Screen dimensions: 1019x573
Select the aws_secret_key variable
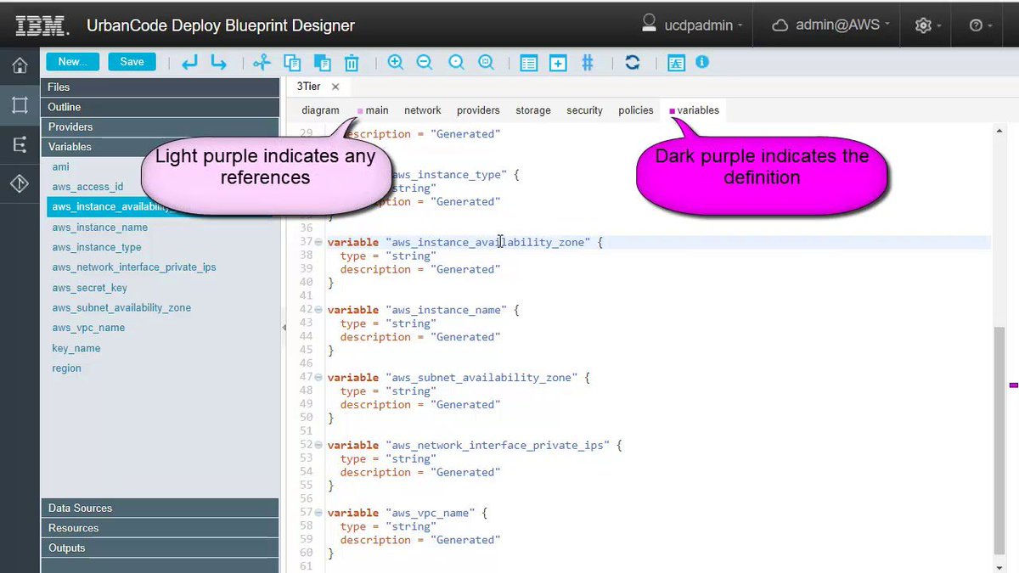[90, 288]
